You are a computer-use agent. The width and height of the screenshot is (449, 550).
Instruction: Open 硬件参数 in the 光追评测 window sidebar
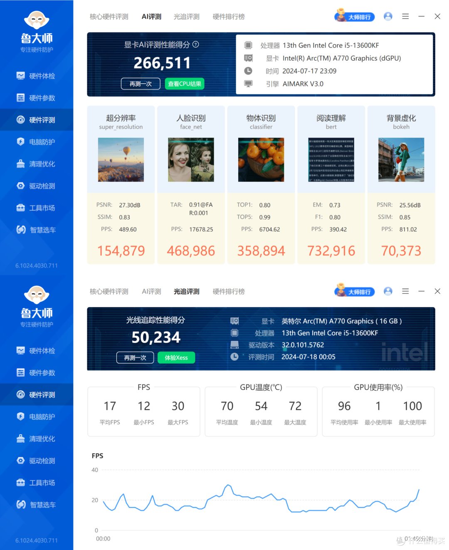[37, 373]
